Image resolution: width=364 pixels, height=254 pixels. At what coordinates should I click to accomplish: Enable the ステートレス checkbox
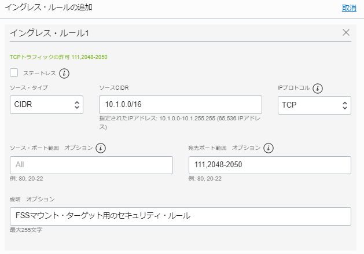point(14,73)
